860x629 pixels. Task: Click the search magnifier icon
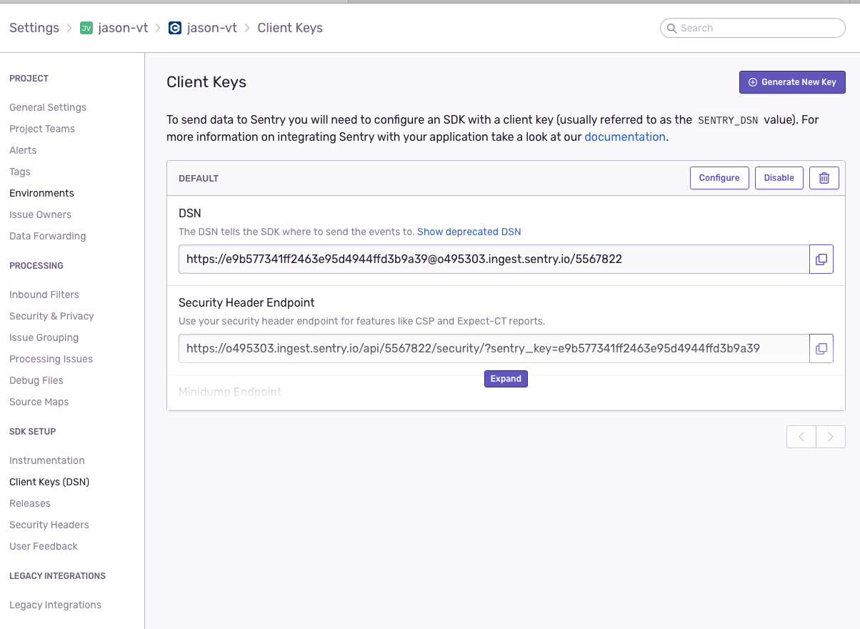[x=672, y=28]
